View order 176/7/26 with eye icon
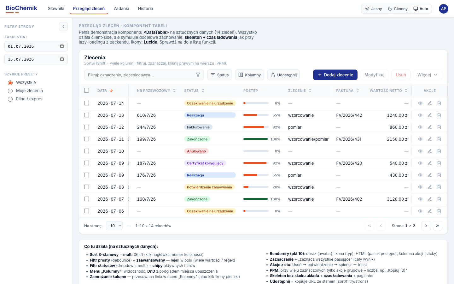This screenshot has width=454, height=284. coord(420,175)
